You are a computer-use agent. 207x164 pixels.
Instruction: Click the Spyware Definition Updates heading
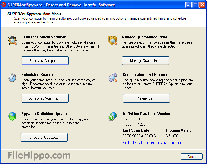click(x=45, y=114)
